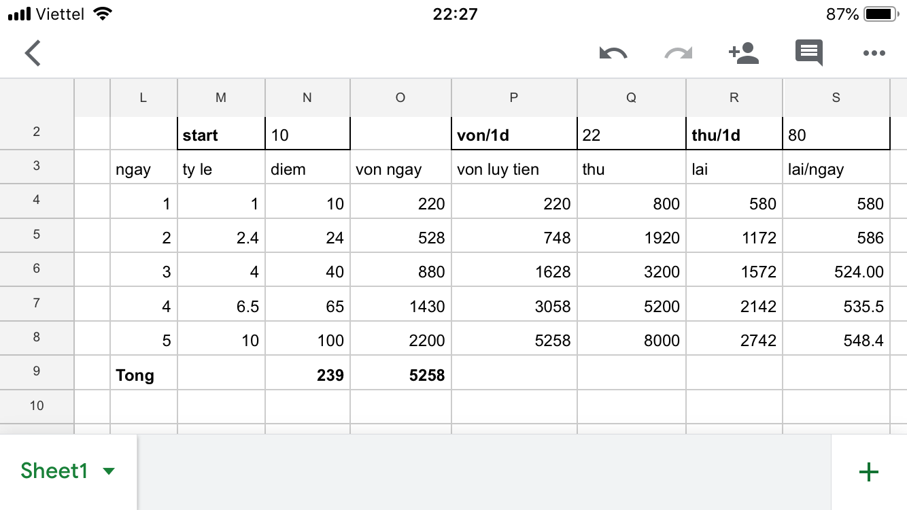Add a new sheet with plus icon
The width and height of the screenshot is (907, 510).
(x=869, y=472)
